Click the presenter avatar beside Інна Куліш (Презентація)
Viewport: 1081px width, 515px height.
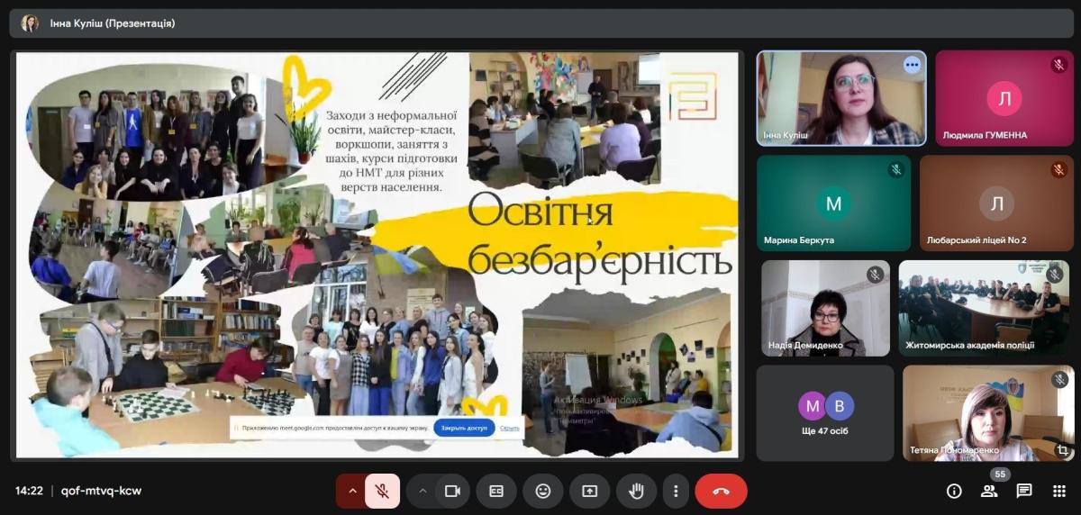(30, 23)
